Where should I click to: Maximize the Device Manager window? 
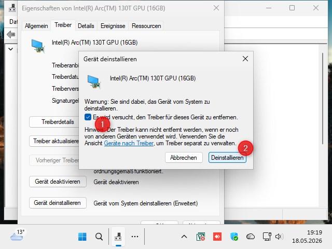(292, 8)
